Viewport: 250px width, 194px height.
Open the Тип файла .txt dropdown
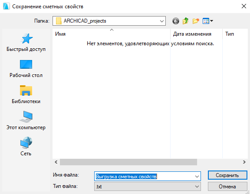click(x=148, y=187)
